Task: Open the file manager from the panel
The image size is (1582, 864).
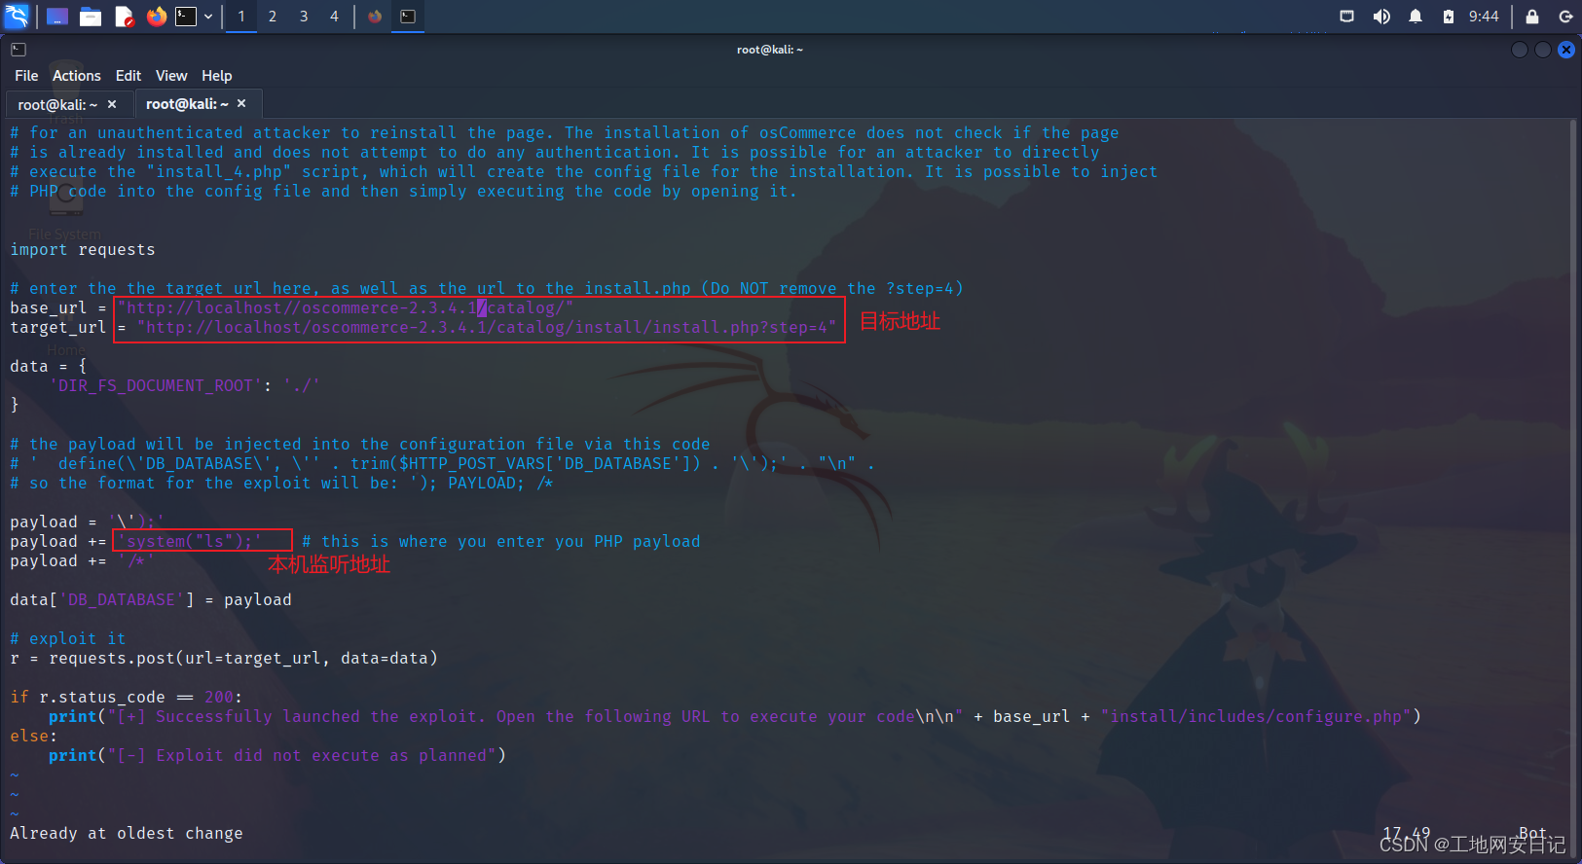Action: click(91, 17)
